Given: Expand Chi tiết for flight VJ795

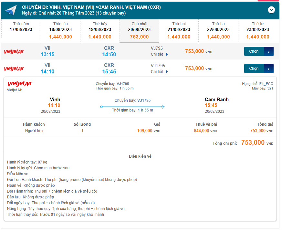Looking at the screenshot, I should (159, 54).
